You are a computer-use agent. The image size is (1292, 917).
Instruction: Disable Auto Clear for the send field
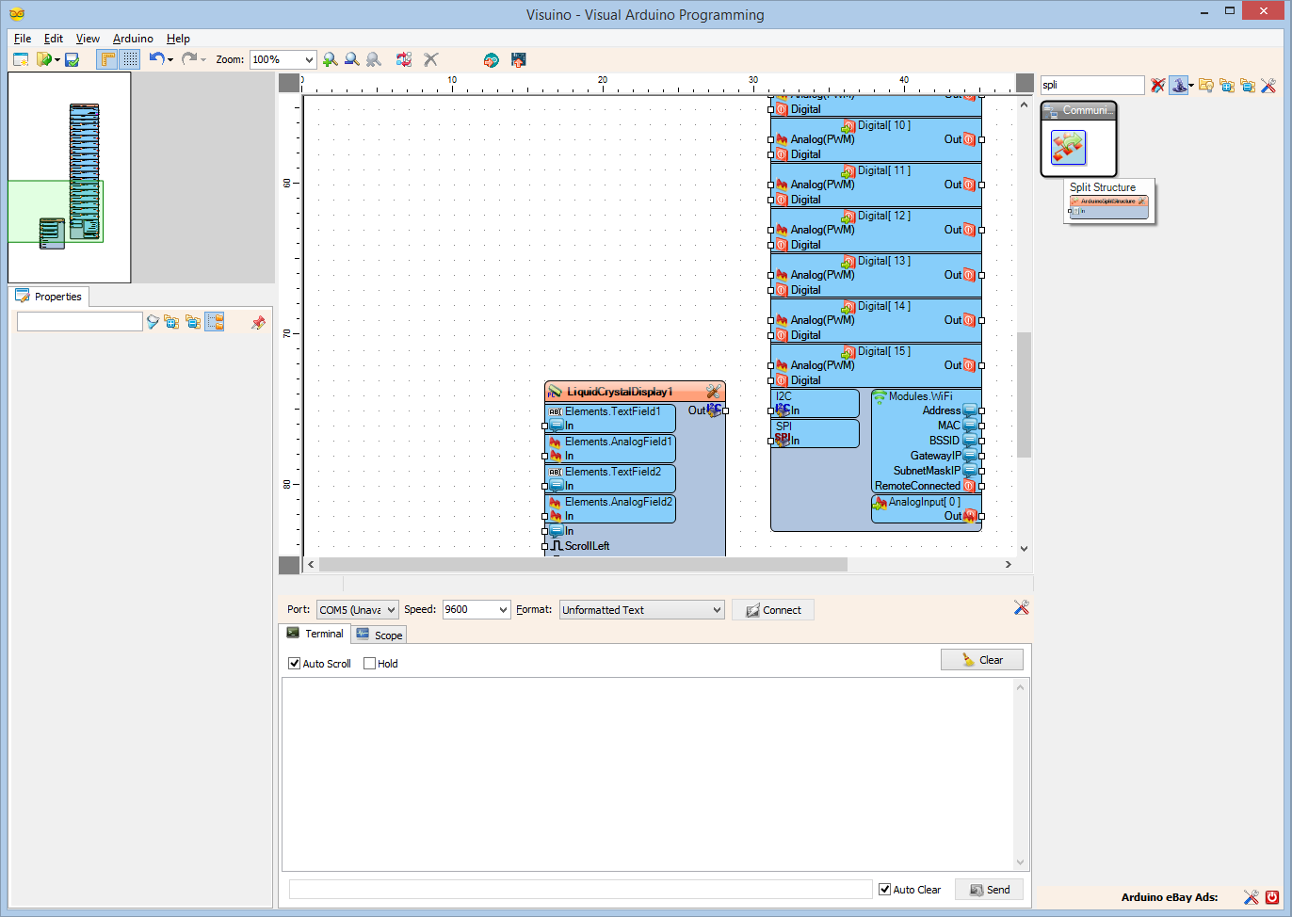tap(883, 889)
